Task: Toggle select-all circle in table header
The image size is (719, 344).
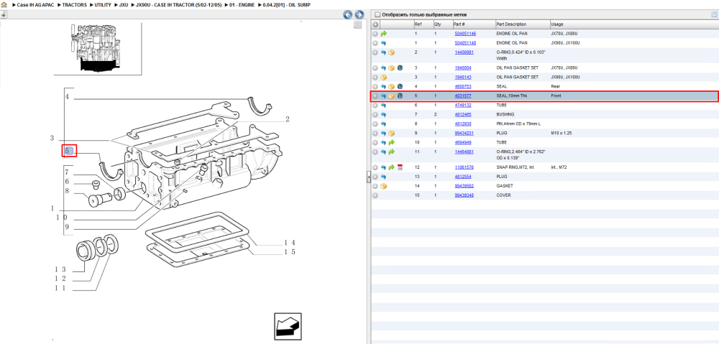Action: click(375, 24)
